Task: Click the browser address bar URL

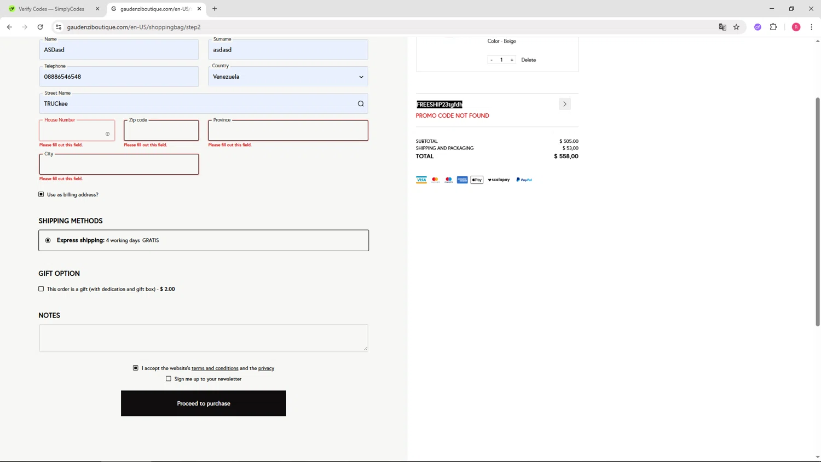Action: point(134,27)
